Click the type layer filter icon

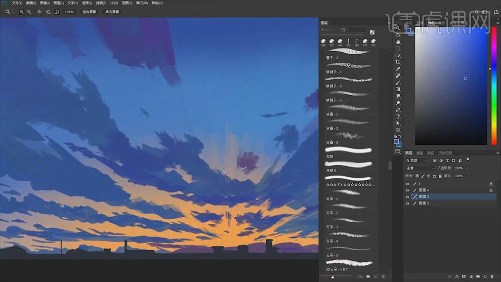click(x=447, y=160)
